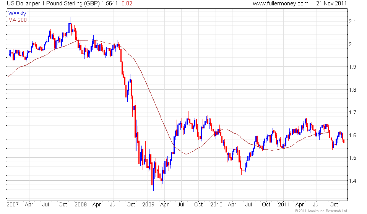Click the 1.9 y-axis label
The height and width of the screenshot is (214, 367).
point(352,67)
